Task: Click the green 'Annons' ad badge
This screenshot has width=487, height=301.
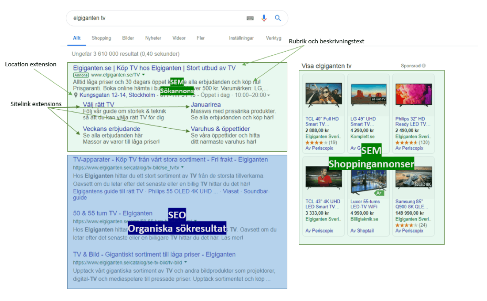Action: point(81,75)
